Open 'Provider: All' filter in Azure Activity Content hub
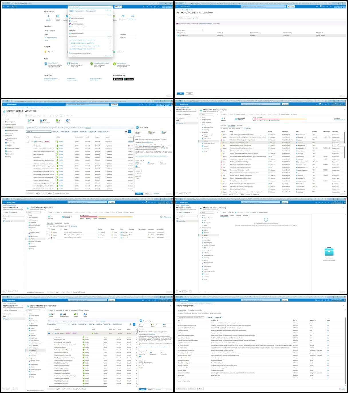348x393 pixels. point(84,132)
